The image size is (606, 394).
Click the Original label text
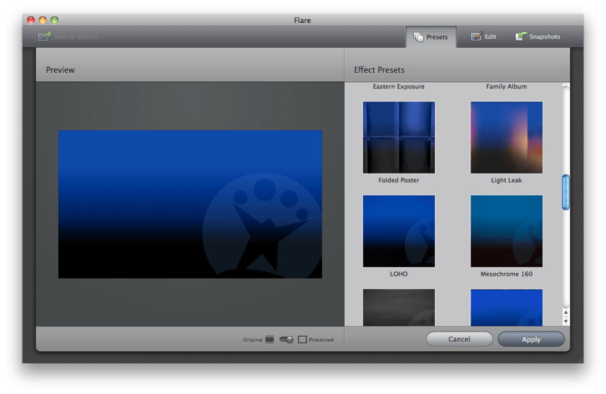tap(252, 340)
